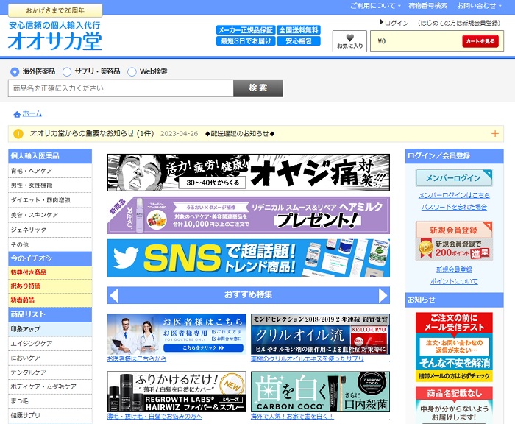Click the メンバーログイン button
This screenshot has height=424, width=515.
pyautogui.click(x=454, y=178)
